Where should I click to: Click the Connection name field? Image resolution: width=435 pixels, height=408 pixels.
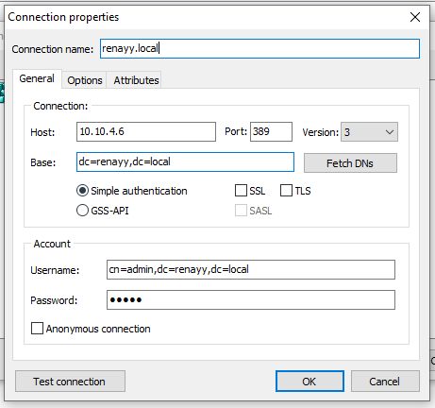click(259, 48)
